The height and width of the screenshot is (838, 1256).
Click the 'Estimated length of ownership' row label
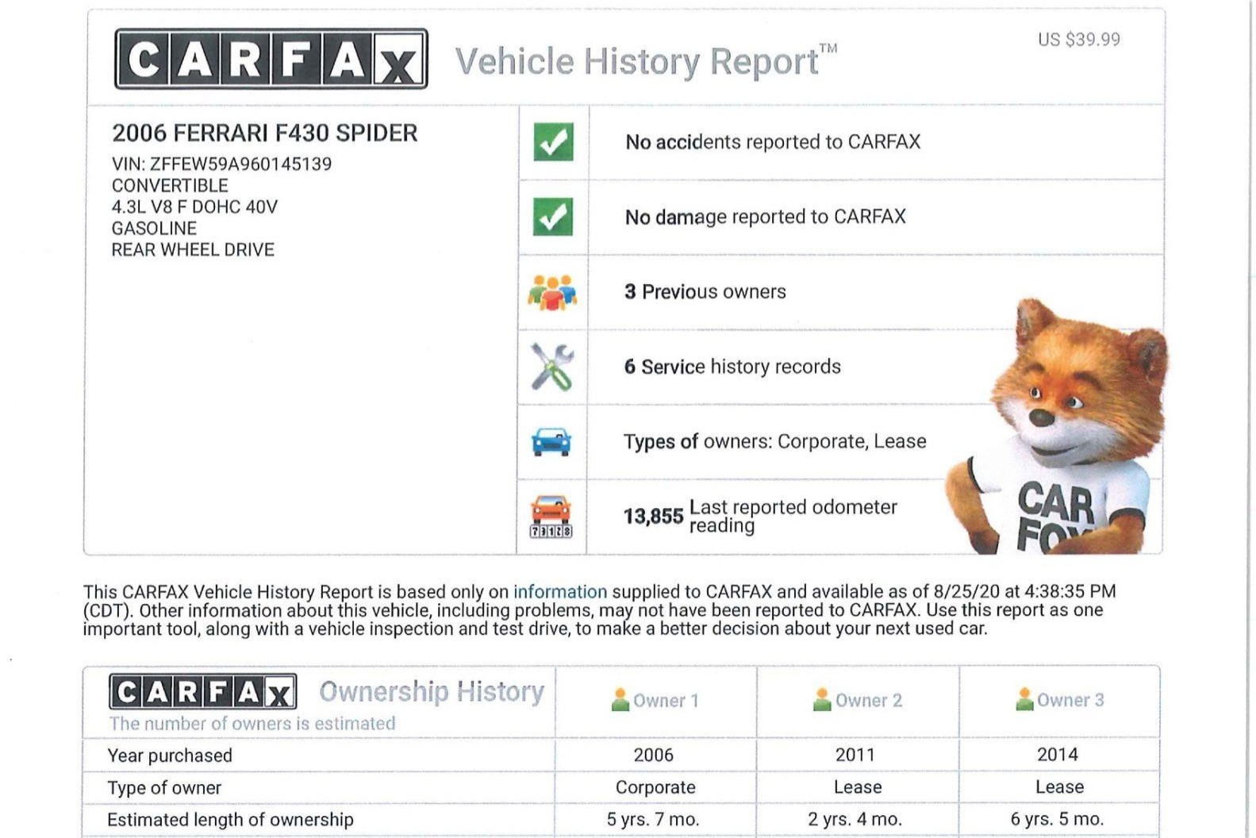[x=230, y=820]
